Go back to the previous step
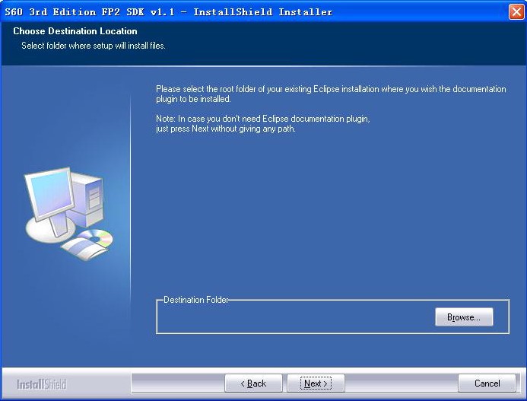Viewport: 527px width, 401px height. pyautogui.click(x=253, y=383)
